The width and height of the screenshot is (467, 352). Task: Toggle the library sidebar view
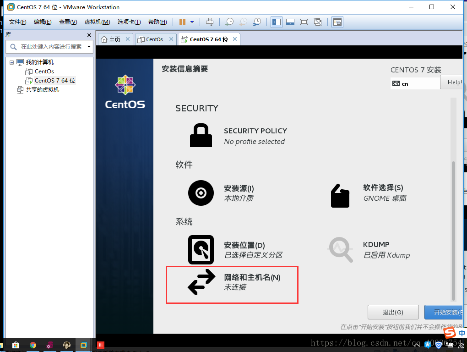pyautogui.click(x=277, y=22)
